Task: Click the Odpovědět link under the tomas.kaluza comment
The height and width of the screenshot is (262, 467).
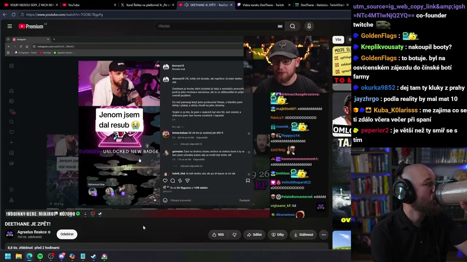Action: coord(202,138)
